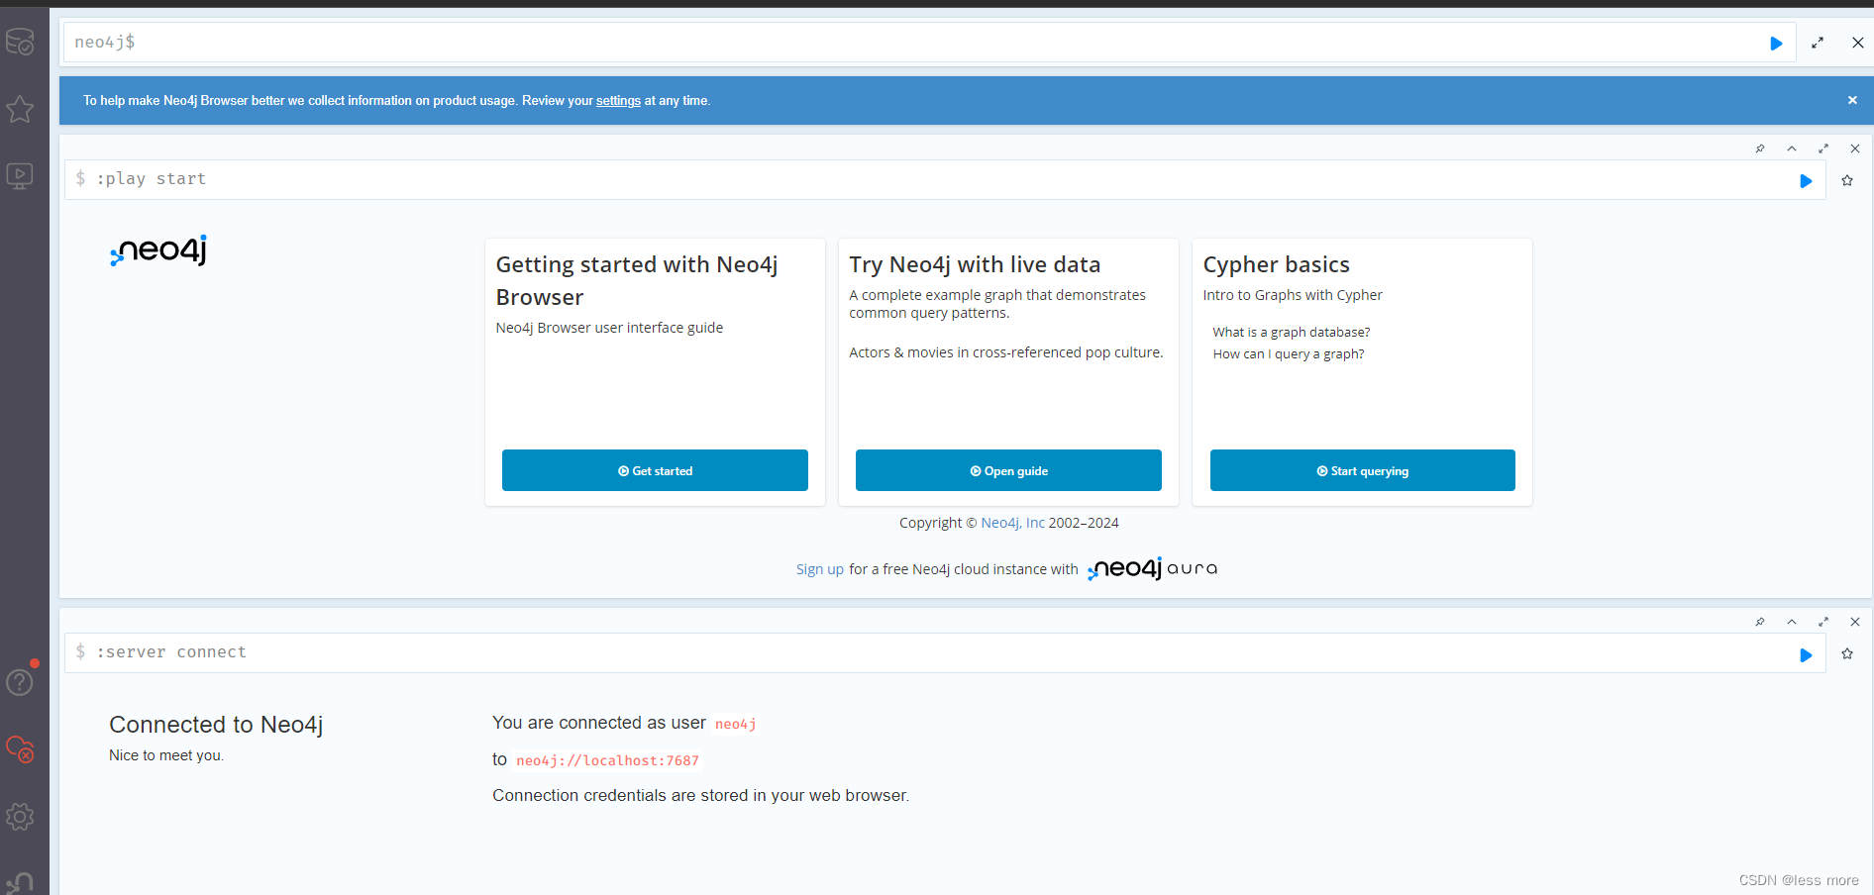Dismiss the blue usage information banner
This screenshot has width=1874, height=895.
(x=1852, y=100)
